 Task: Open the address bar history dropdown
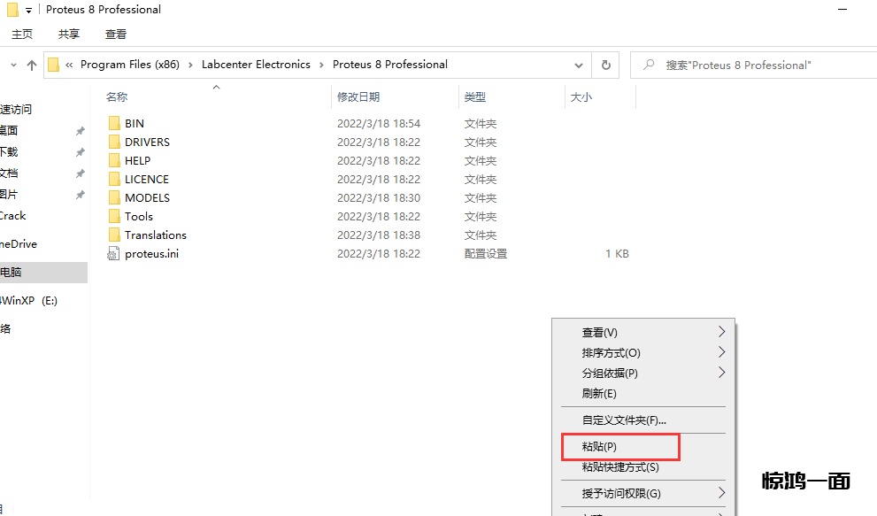click(579, 65)
